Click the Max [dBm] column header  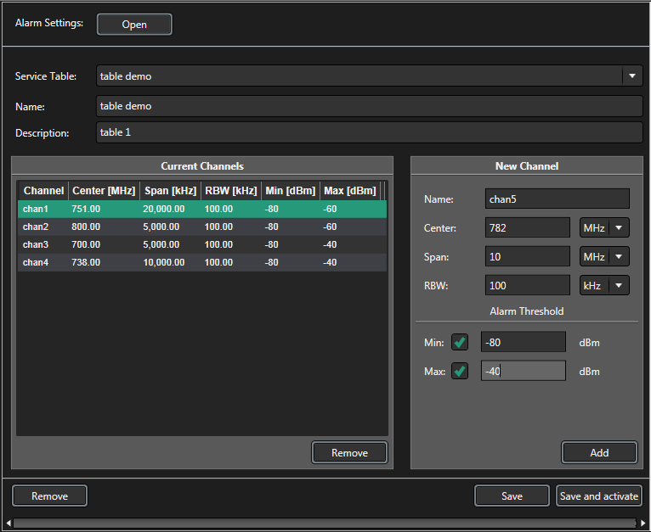click(x=349, y=191)
